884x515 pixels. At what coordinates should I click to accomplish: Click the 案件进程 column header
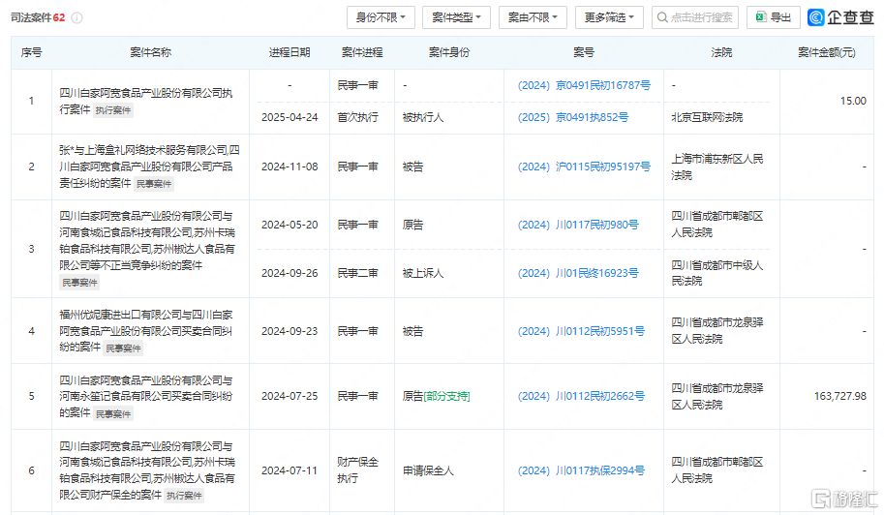point(362,52)
